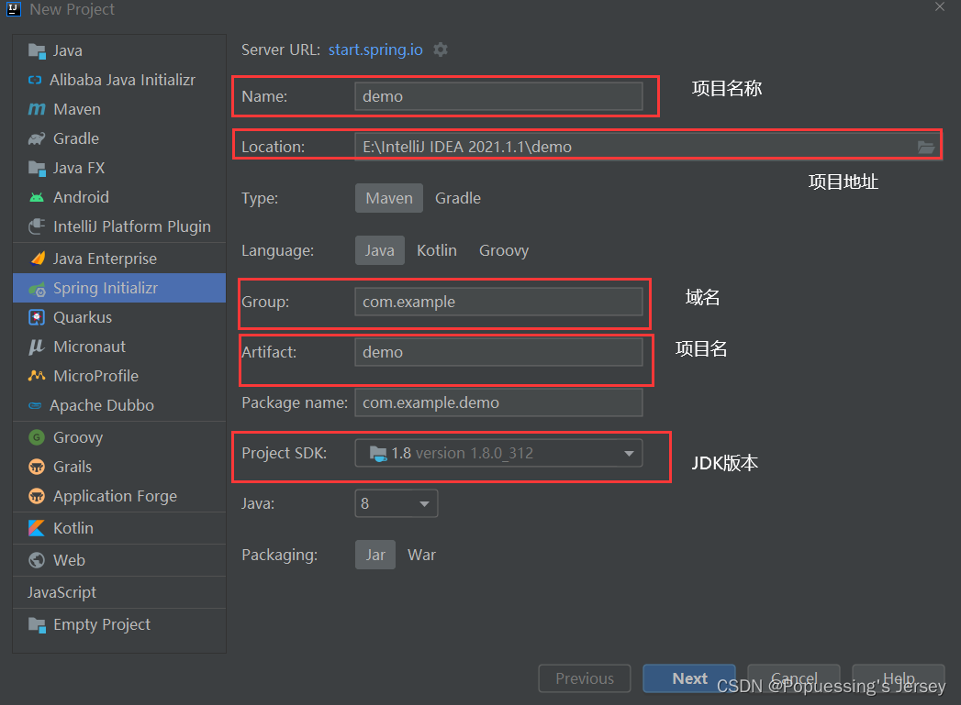This screenshot has width=961, height=705.
Task: Select War packaging
Action: click(421, 555)
